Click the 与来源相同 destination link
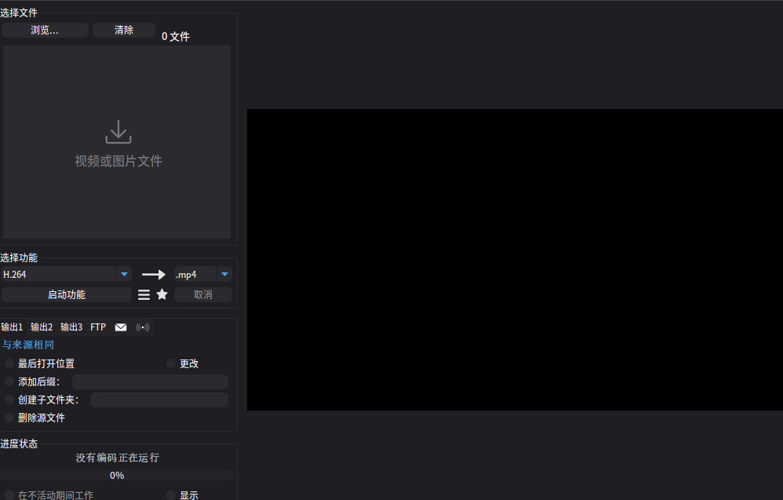783x500 pixels. 28,345
